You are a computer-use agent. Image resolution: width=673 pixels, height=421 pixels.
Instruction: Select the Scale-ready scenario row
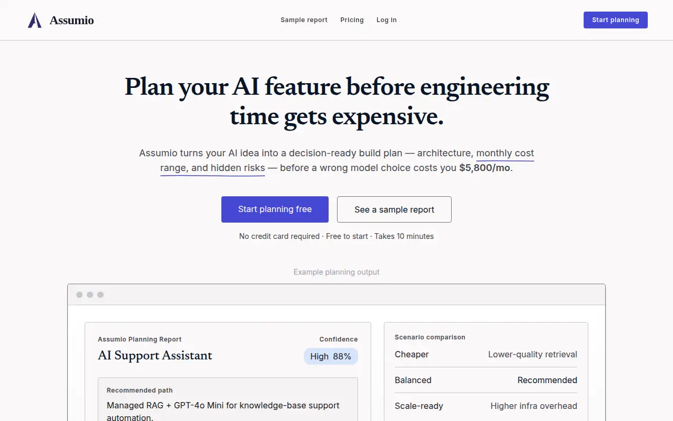click(486, 406)
